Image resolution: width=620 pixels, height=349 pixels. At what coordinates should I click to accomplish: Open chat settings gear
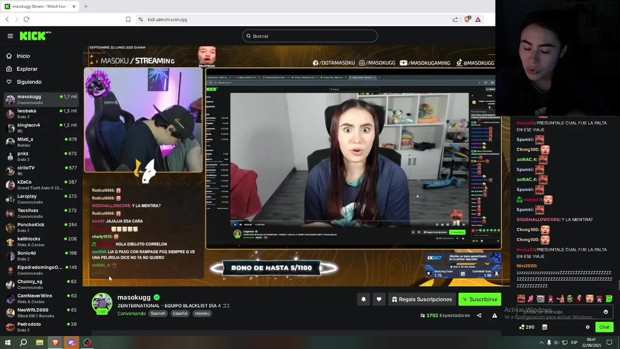point(588,327)
